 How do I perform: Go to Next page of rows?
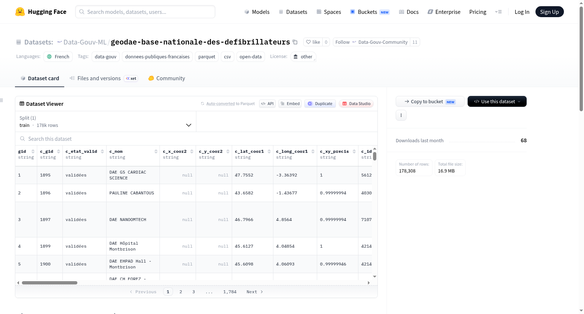pos(254,292)
